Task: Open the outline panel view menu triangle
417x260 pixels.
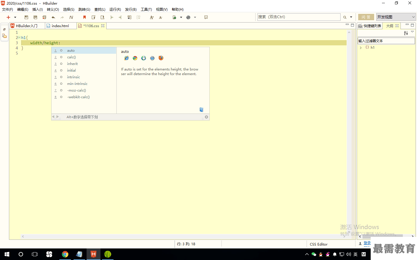Action: tap(412, 32)
